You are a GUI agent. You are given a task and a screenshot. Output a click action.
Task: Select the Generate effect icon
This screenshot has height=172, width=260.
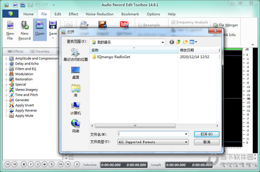[11, 100]
